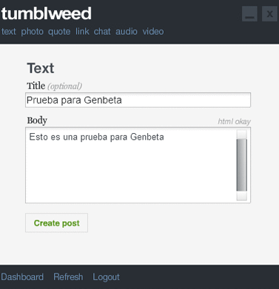
Task: Click the Create post button
Action: pos(56,223)
